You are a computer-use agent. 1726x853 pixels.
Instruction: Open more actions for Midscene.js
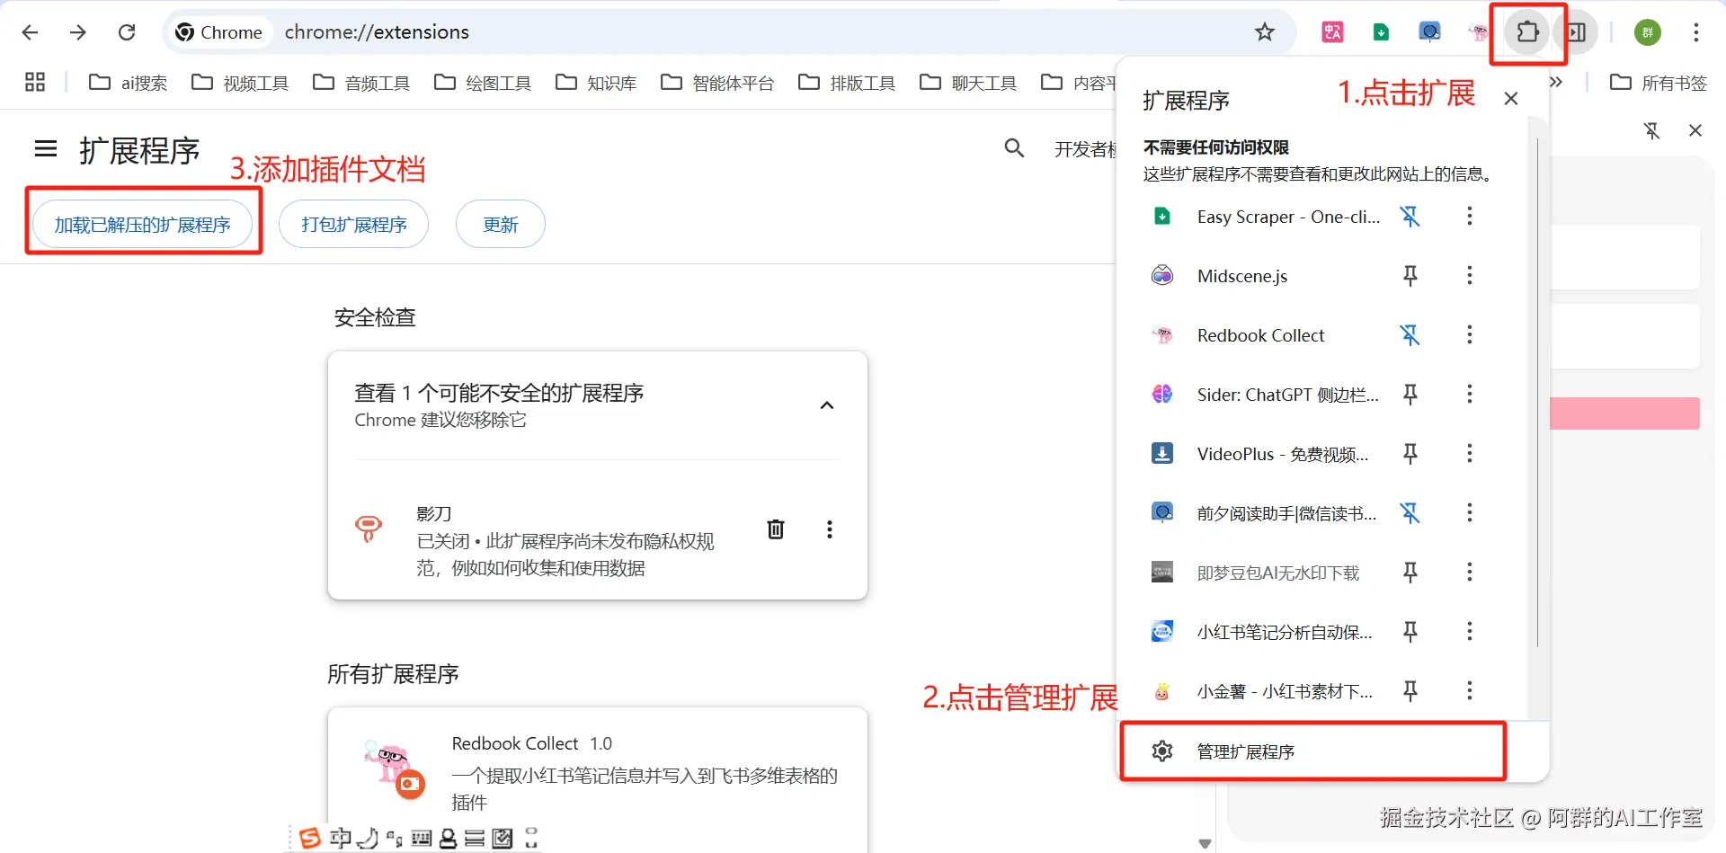(1470, 275)
